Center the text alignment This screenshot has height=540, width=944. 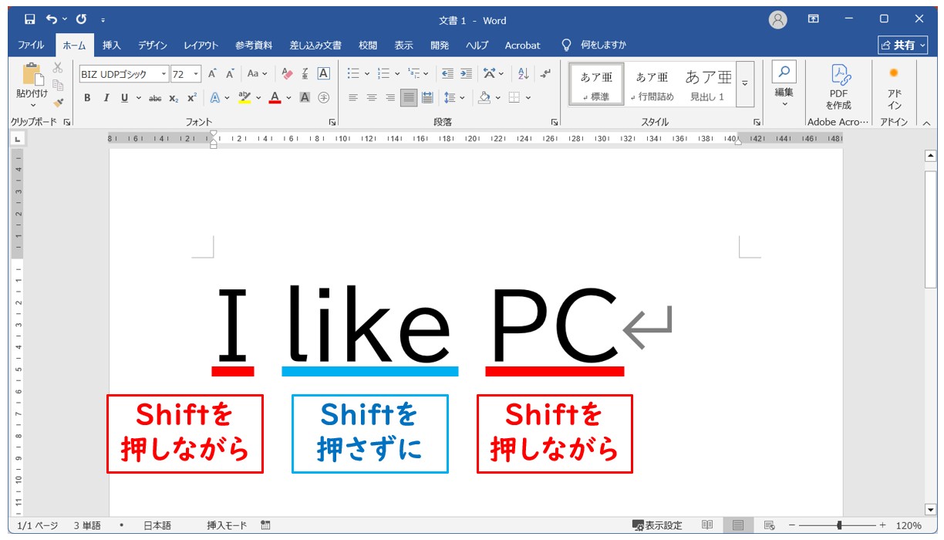point(372,98)
